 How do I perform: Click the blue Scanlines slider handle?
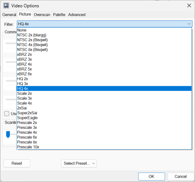(x=8, y=135)
